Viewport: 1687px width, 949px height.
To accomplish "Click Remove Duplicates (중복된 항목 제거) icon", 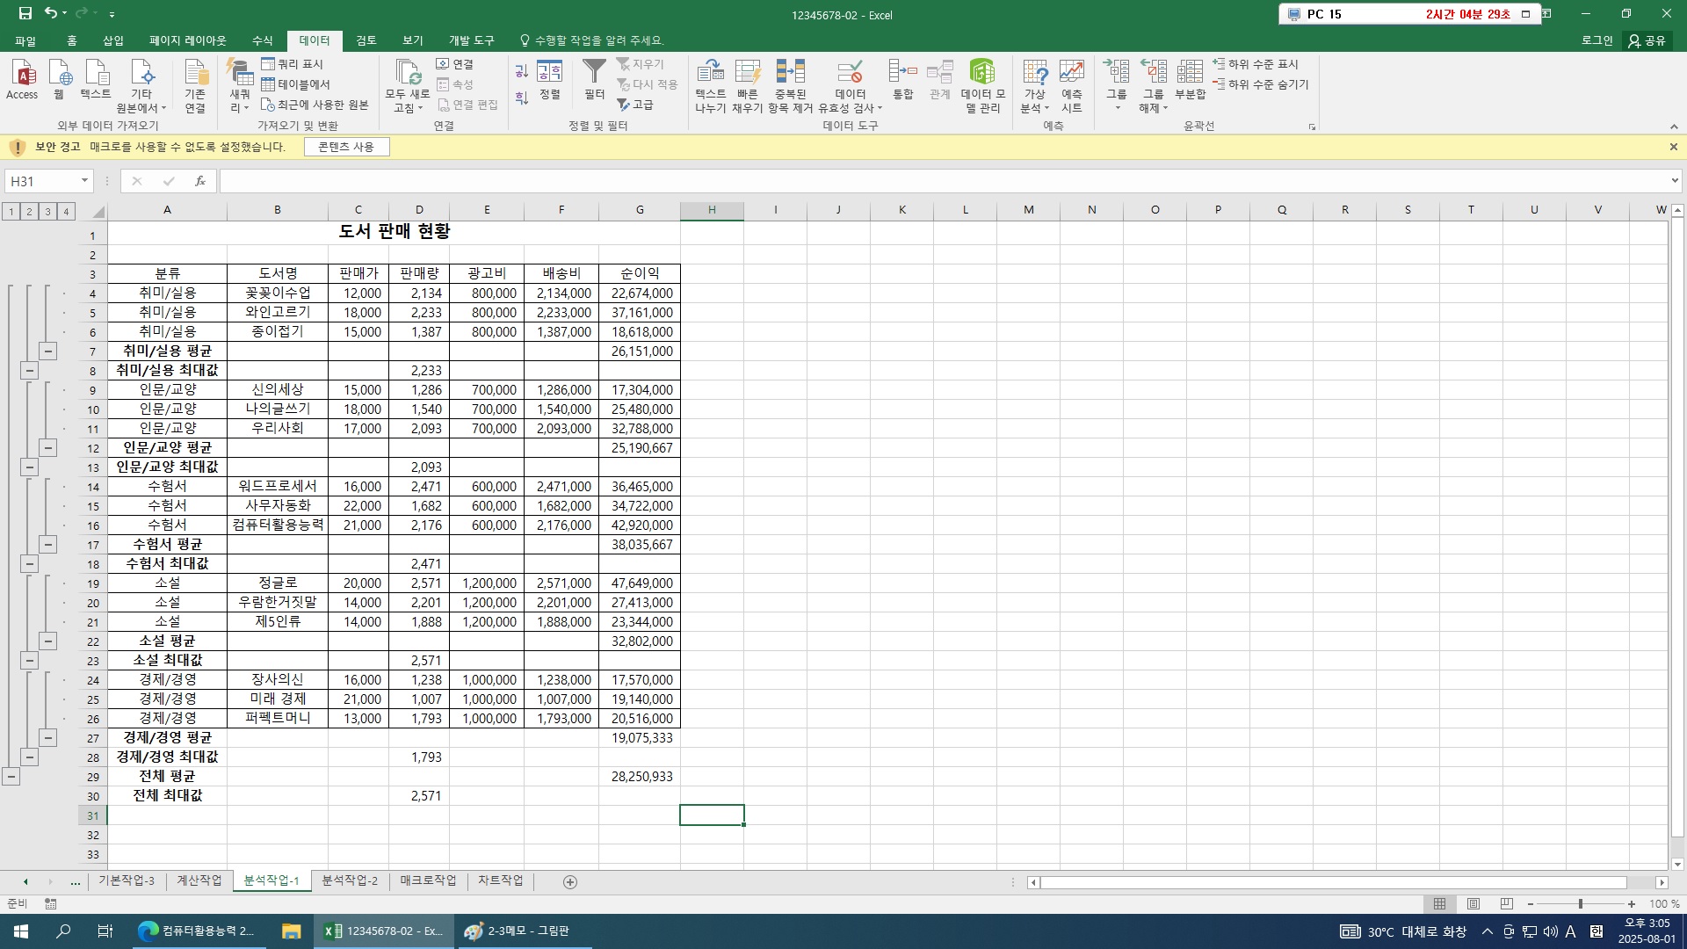I will point(790,74).
